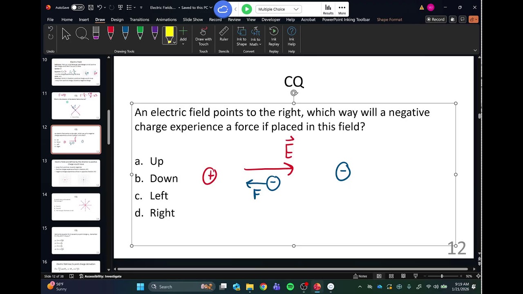Image resolution: width=523 pixels, height=294 pixels.
Task: Switch to Reading View
Action: pyautogui.click(x=403, y=276)
